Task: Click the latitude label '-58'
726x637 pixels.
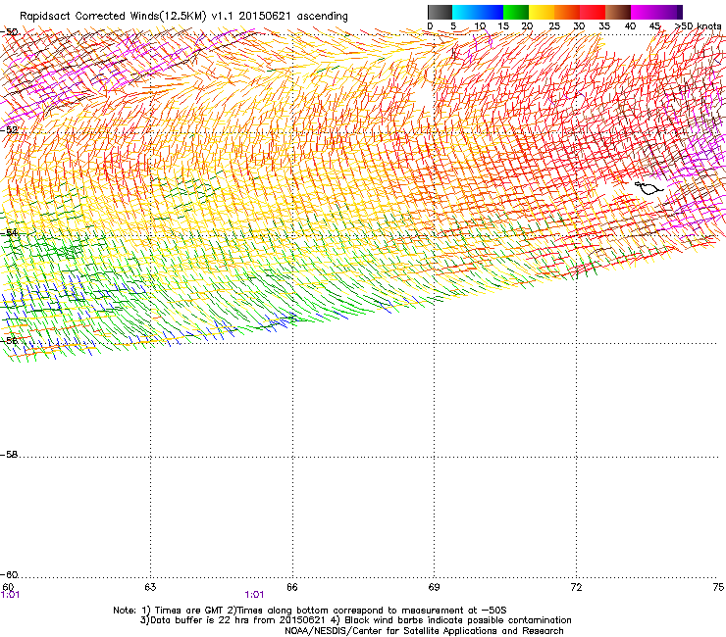Action: click(x=9, y=455)
